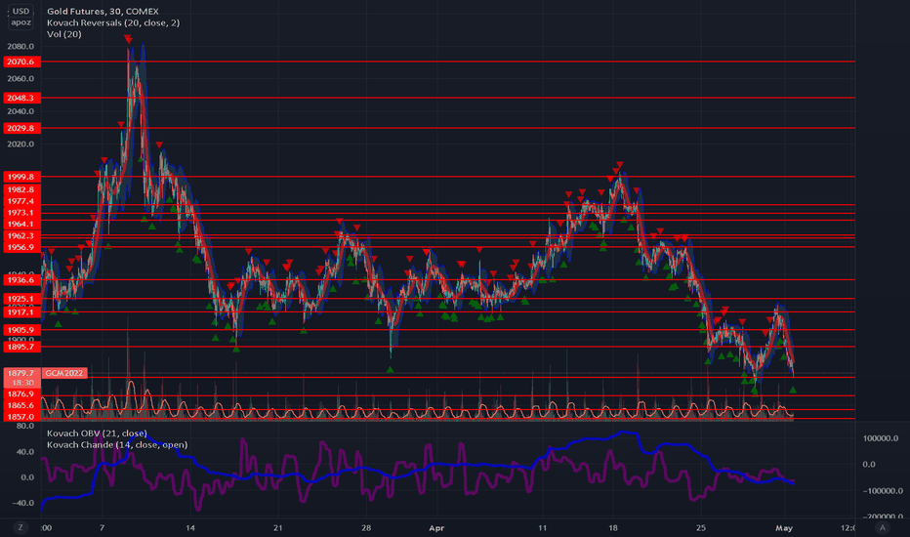Click the 1962.3 price level label
Viewport: 910px width, 537px height.
coord(21,235)
